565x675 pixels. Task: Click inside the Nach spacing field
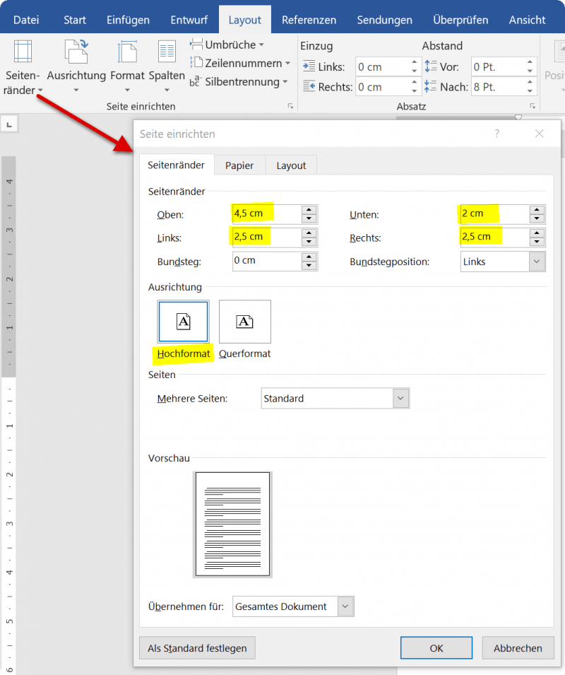[494, 87]
